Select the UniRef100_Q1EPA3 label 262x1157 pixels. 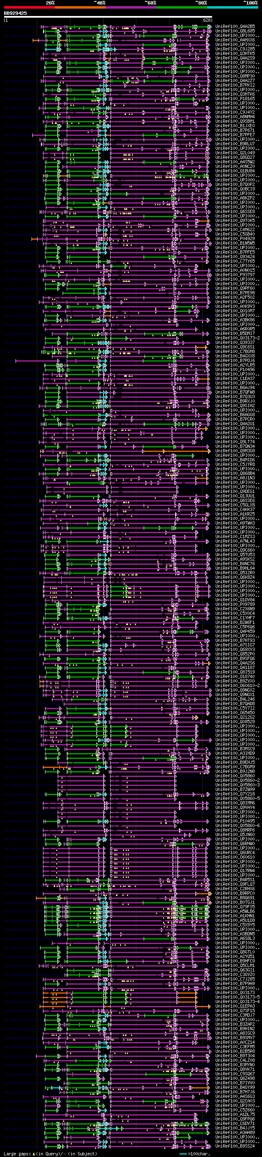click(235, 1006)
